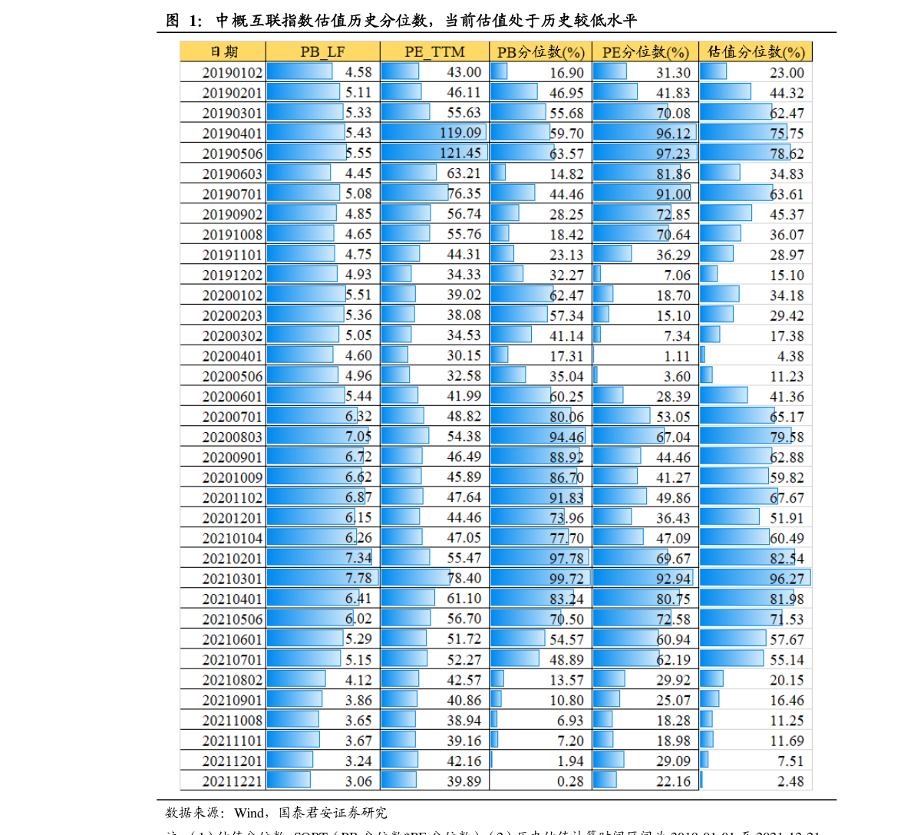Click the PB分位数(%) column header

[x=540, y=52]
